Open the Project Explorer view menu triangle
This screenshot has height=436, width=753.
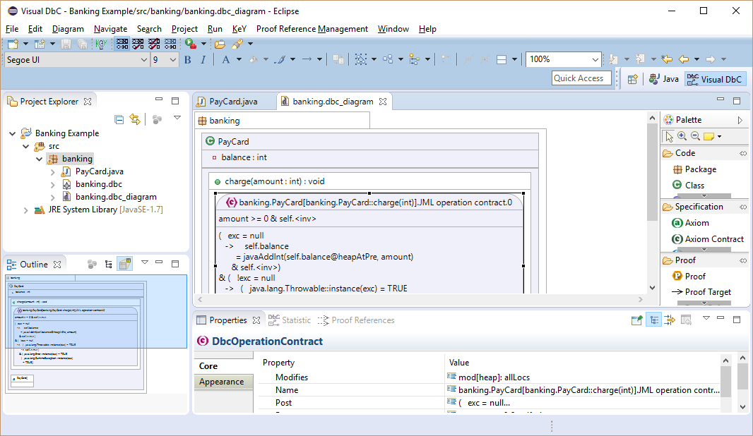point(177,118)
